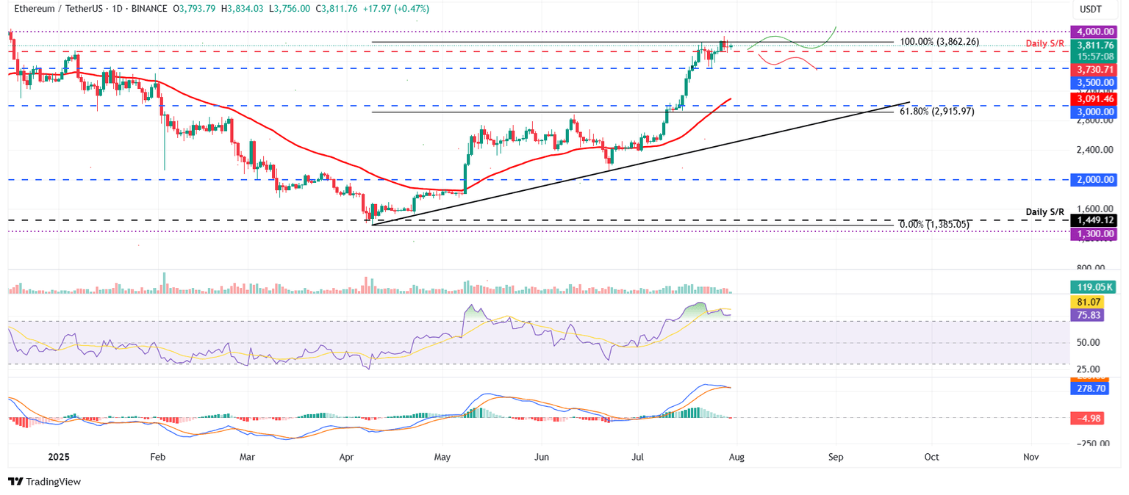Click the 2,000.00 blue support label
Image resolution: width=1129 pixels, height=495 pixels.
coord(1092,178)
